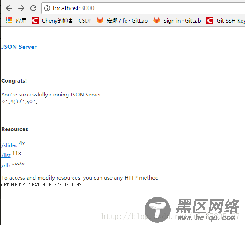Open the /list resource link
The height and width of the screenshot is (225, 245).
6,155
